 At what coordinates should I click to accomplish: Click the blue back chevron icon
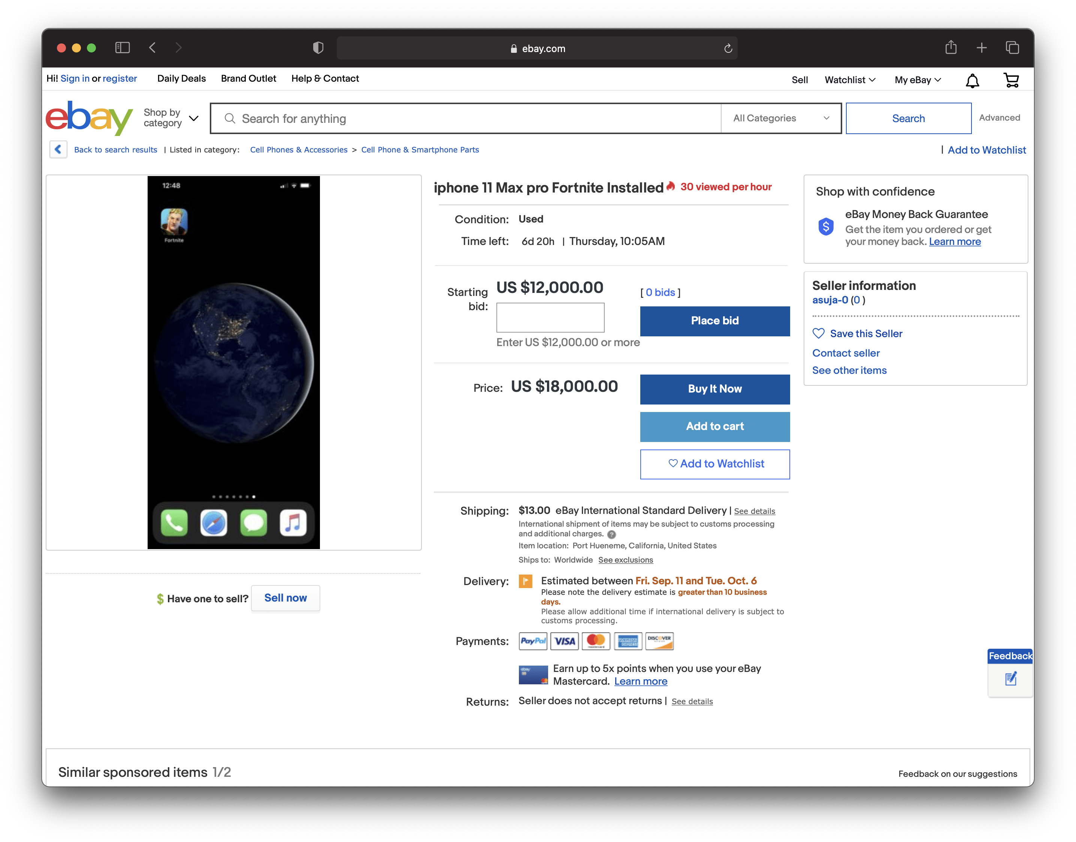[58, 149]
